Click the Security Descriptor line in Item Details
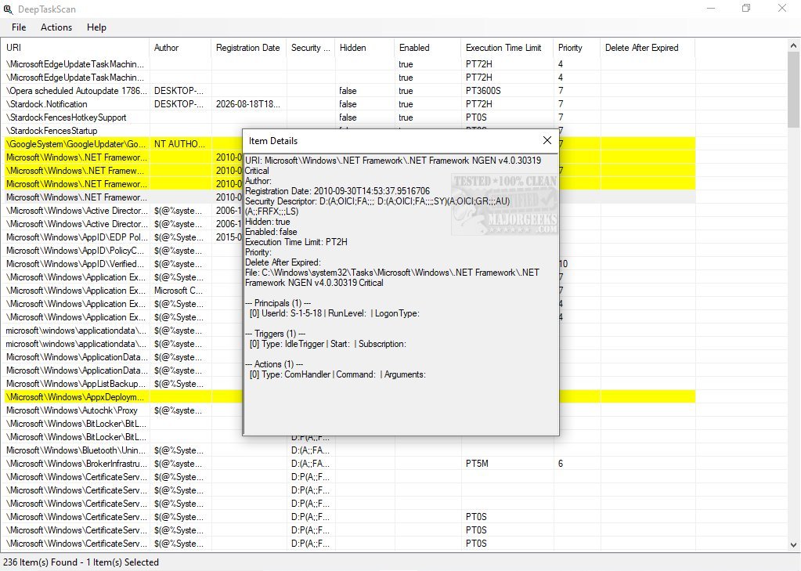Screen dimensions: 801x571 (x=377, y=206)
